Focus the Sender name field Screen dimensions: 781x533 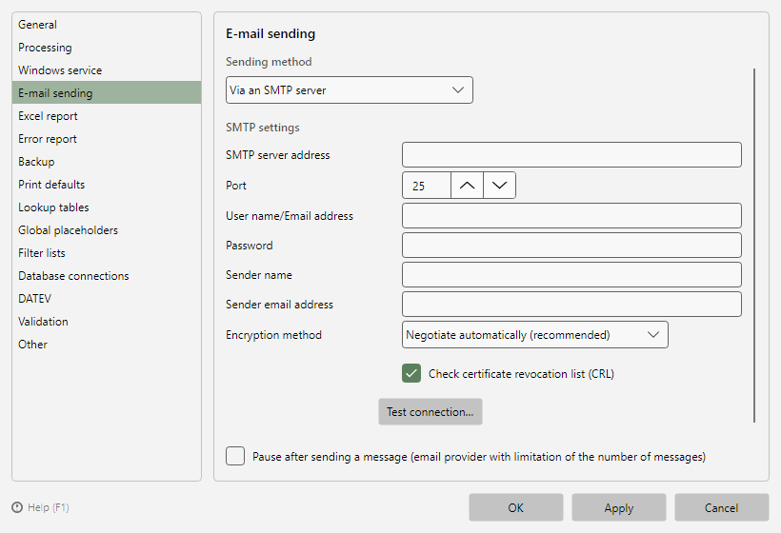click(x=571, y=275)
